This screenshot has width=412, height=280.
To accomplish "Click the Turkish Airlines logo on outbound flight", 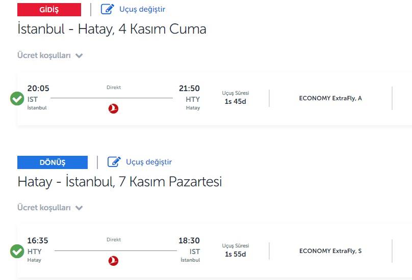I will coord(113,108).
